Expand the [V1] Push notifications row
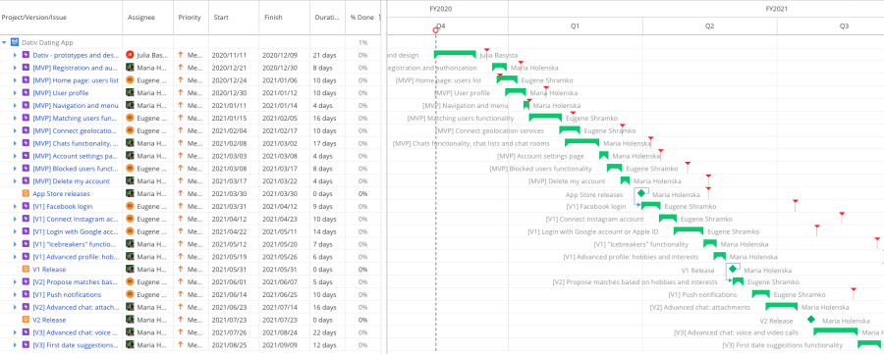Image resolution: width=884 pixels, height=354 pixels. 15,294
